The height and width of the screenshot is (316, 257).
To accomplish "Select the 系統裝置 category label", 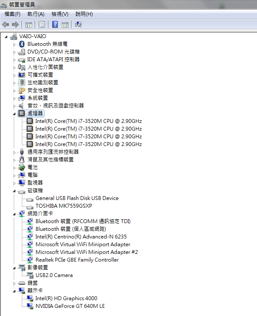I will 38,98.
